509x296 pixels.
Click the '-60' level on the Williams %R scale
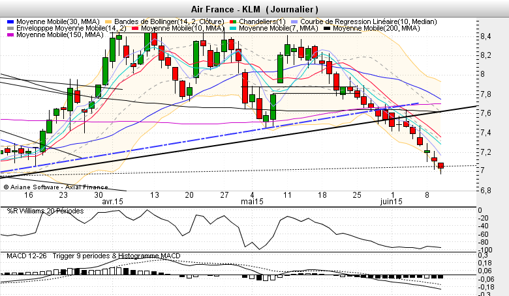[483, 234]
